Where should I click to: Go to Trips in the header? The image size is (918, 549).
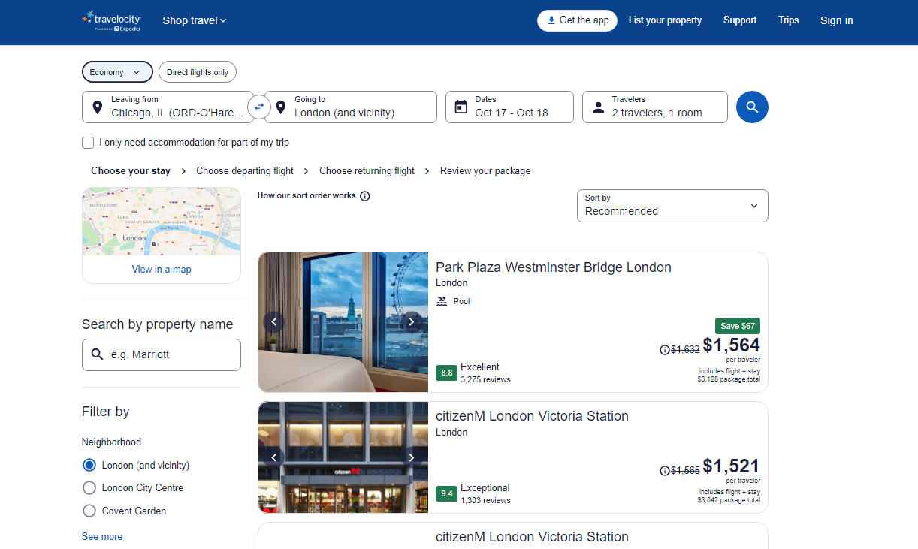(789, 20)
